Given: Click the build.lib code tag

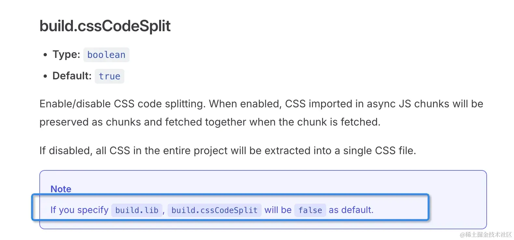Looking at the screenshot, I should [137, 210].
